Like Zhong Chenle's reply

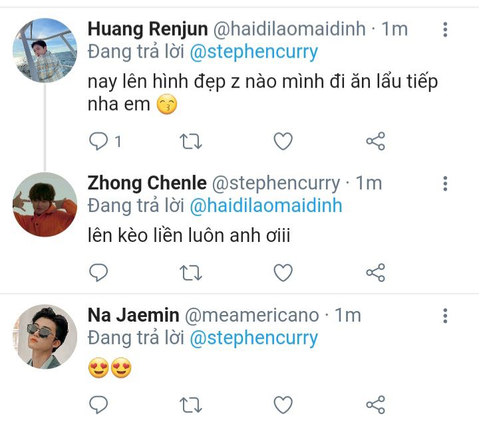tap(283, 272)
